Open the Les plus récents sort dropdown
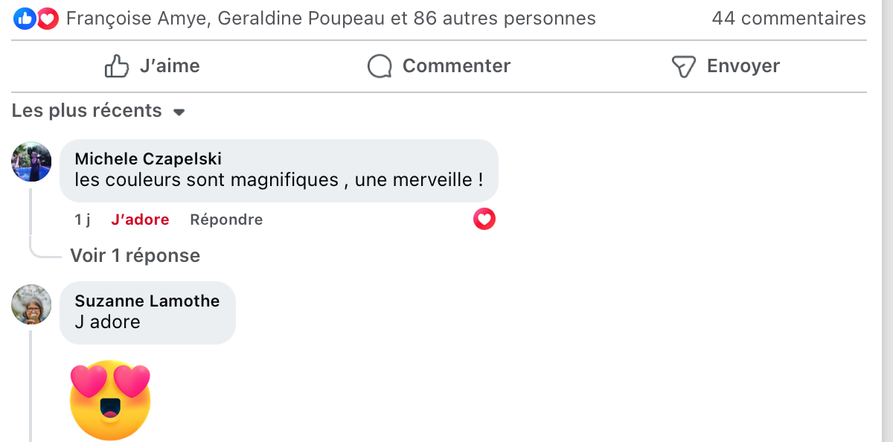The image size is (893, 442). (x=87, y=111)
